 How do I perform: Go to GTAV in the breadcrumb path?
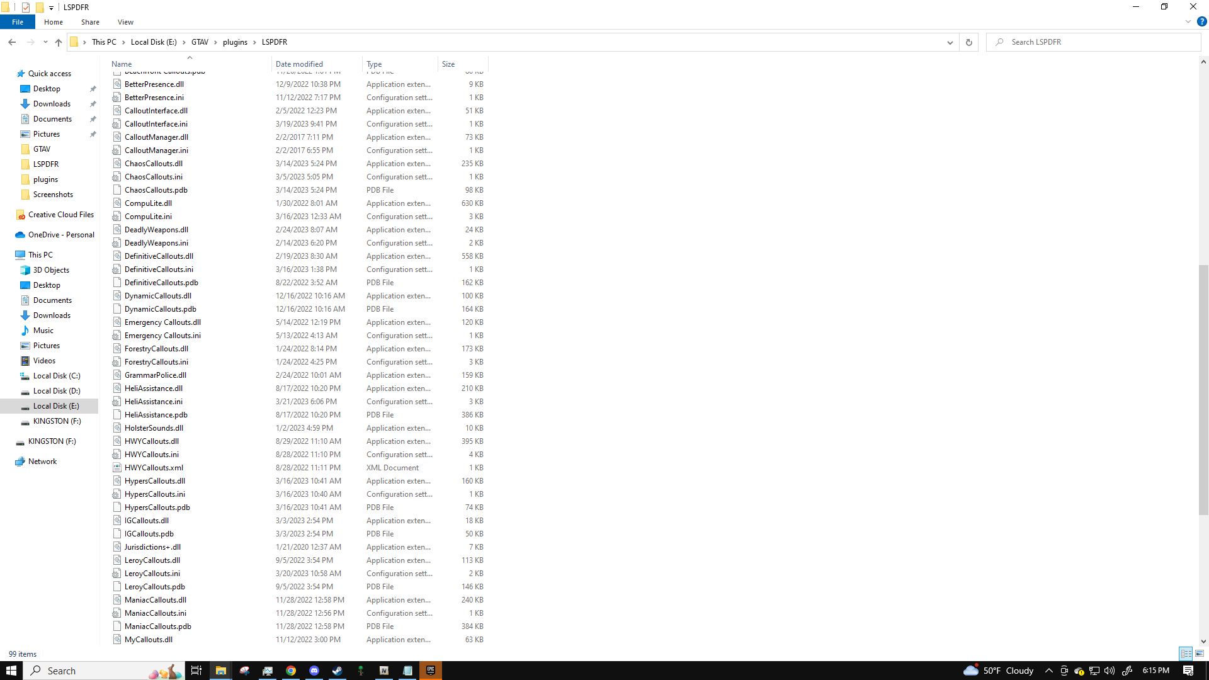point(200,42)
